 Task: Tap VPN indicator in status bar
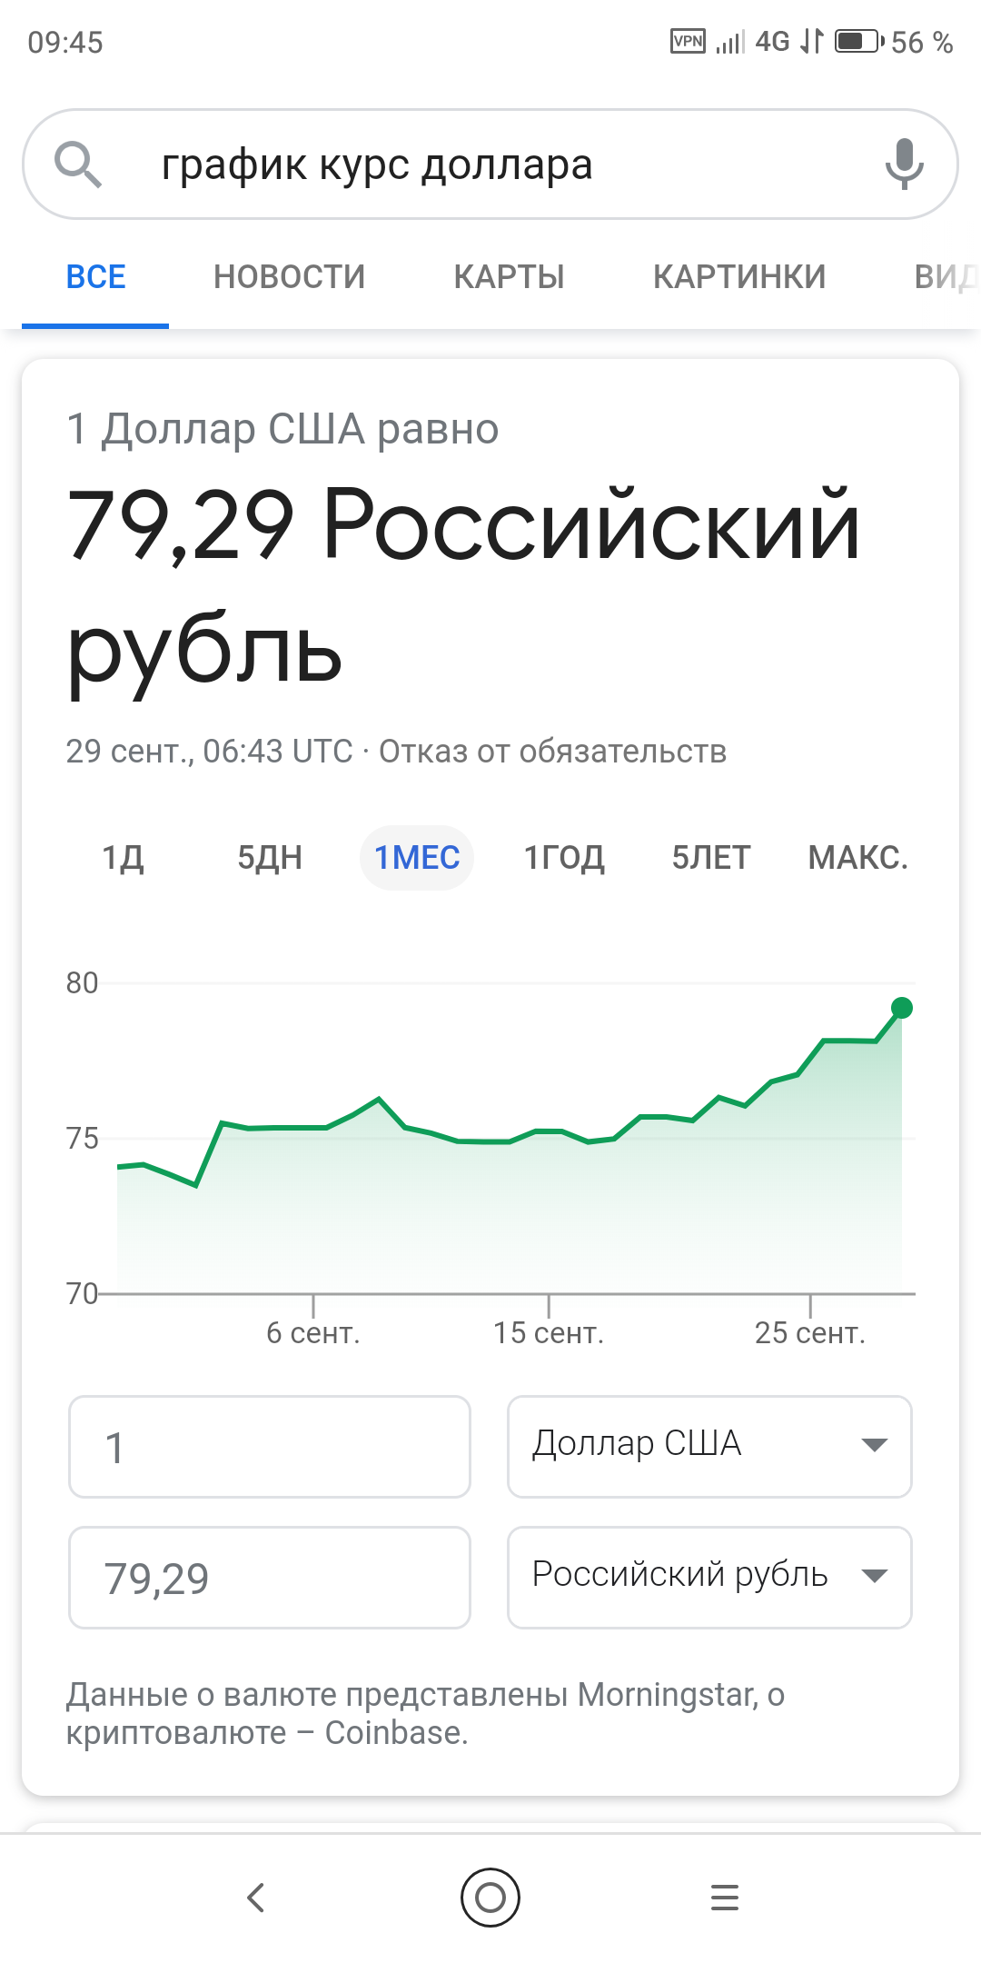[688, 42]
